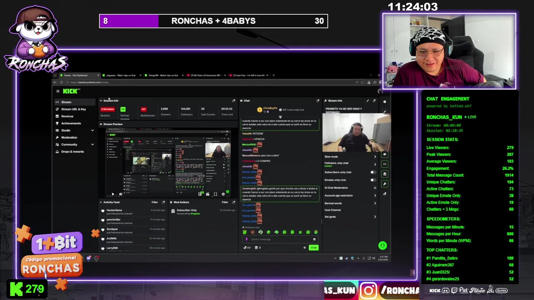Pop out the Activity Feed panel
Viewport: 534px width, 300px height.
[163, 202]
